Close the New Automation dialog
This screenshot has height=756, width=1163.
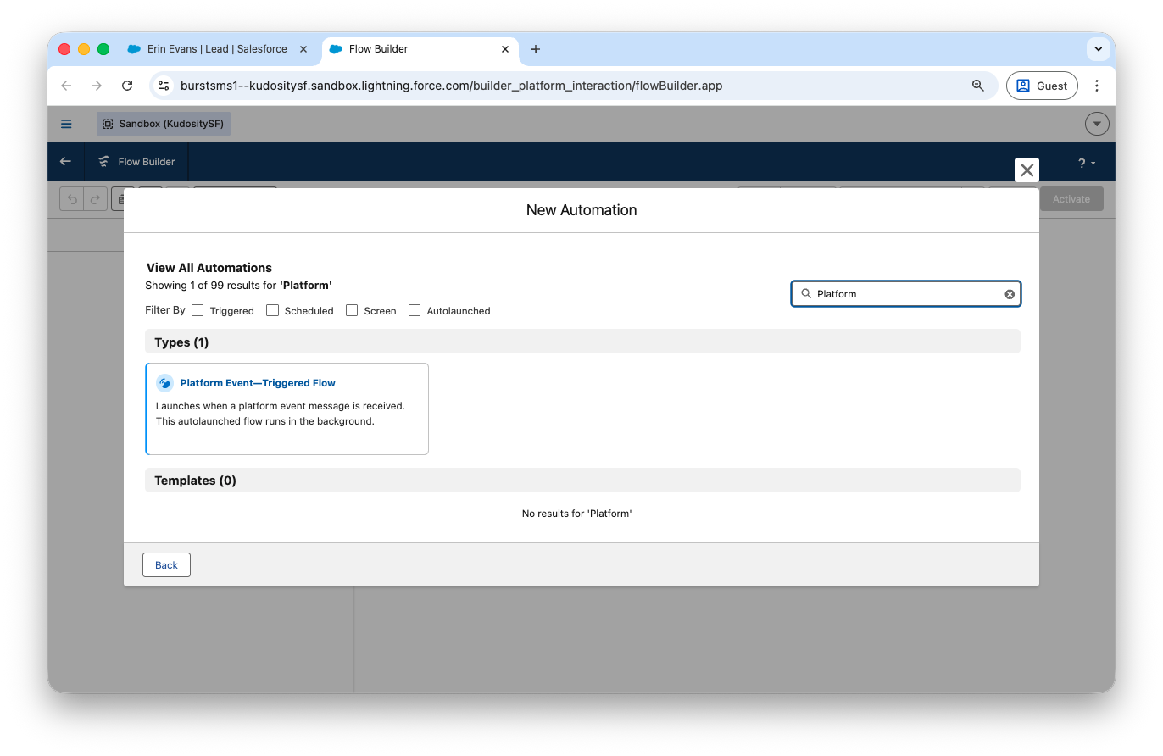tap(1027, 170)
